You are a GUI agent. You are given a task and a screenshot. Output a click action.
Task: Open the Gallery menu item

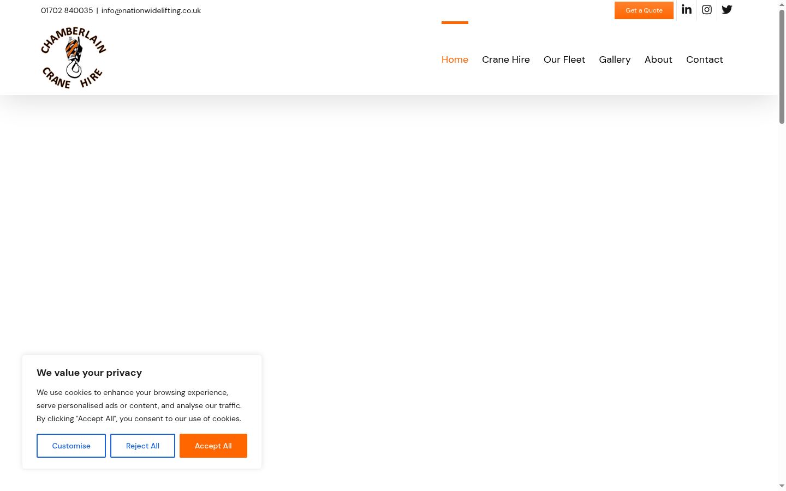coord(615,59)
